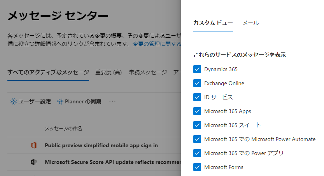Viewport: 324px width, 176px height.
Task: Uncheck the Dynamics 365 checkbox
Action: click(197, 69)
